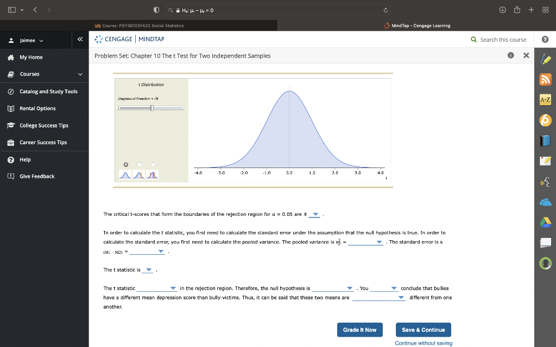Select the middle radio button in t Distribution panel
Image resolution: width=556 pixels, height=347 pixels.
point(139,165)
